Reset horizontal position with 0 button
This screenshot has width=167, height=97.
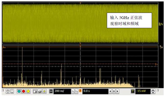114,91
